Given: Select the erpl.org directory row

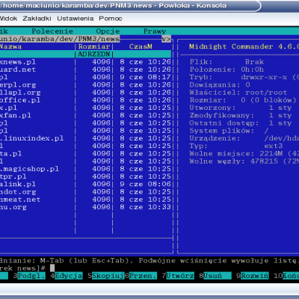Looking at the screenshot, I should pos(86,84).
